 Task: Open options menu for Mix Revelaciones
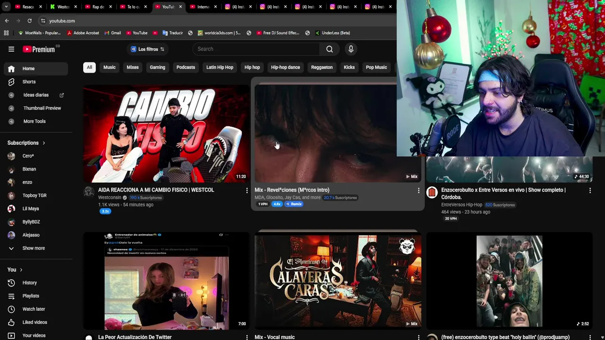coord(418,190)
